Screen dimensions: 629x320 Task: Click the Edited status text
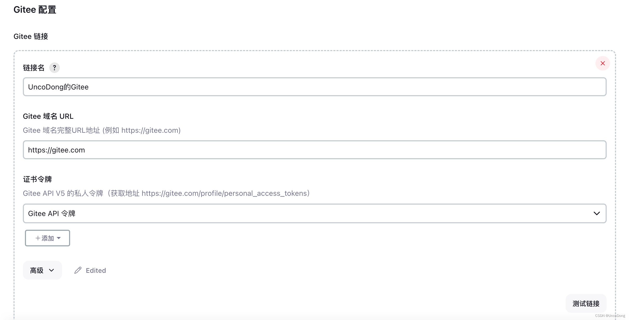coord(96,270)
